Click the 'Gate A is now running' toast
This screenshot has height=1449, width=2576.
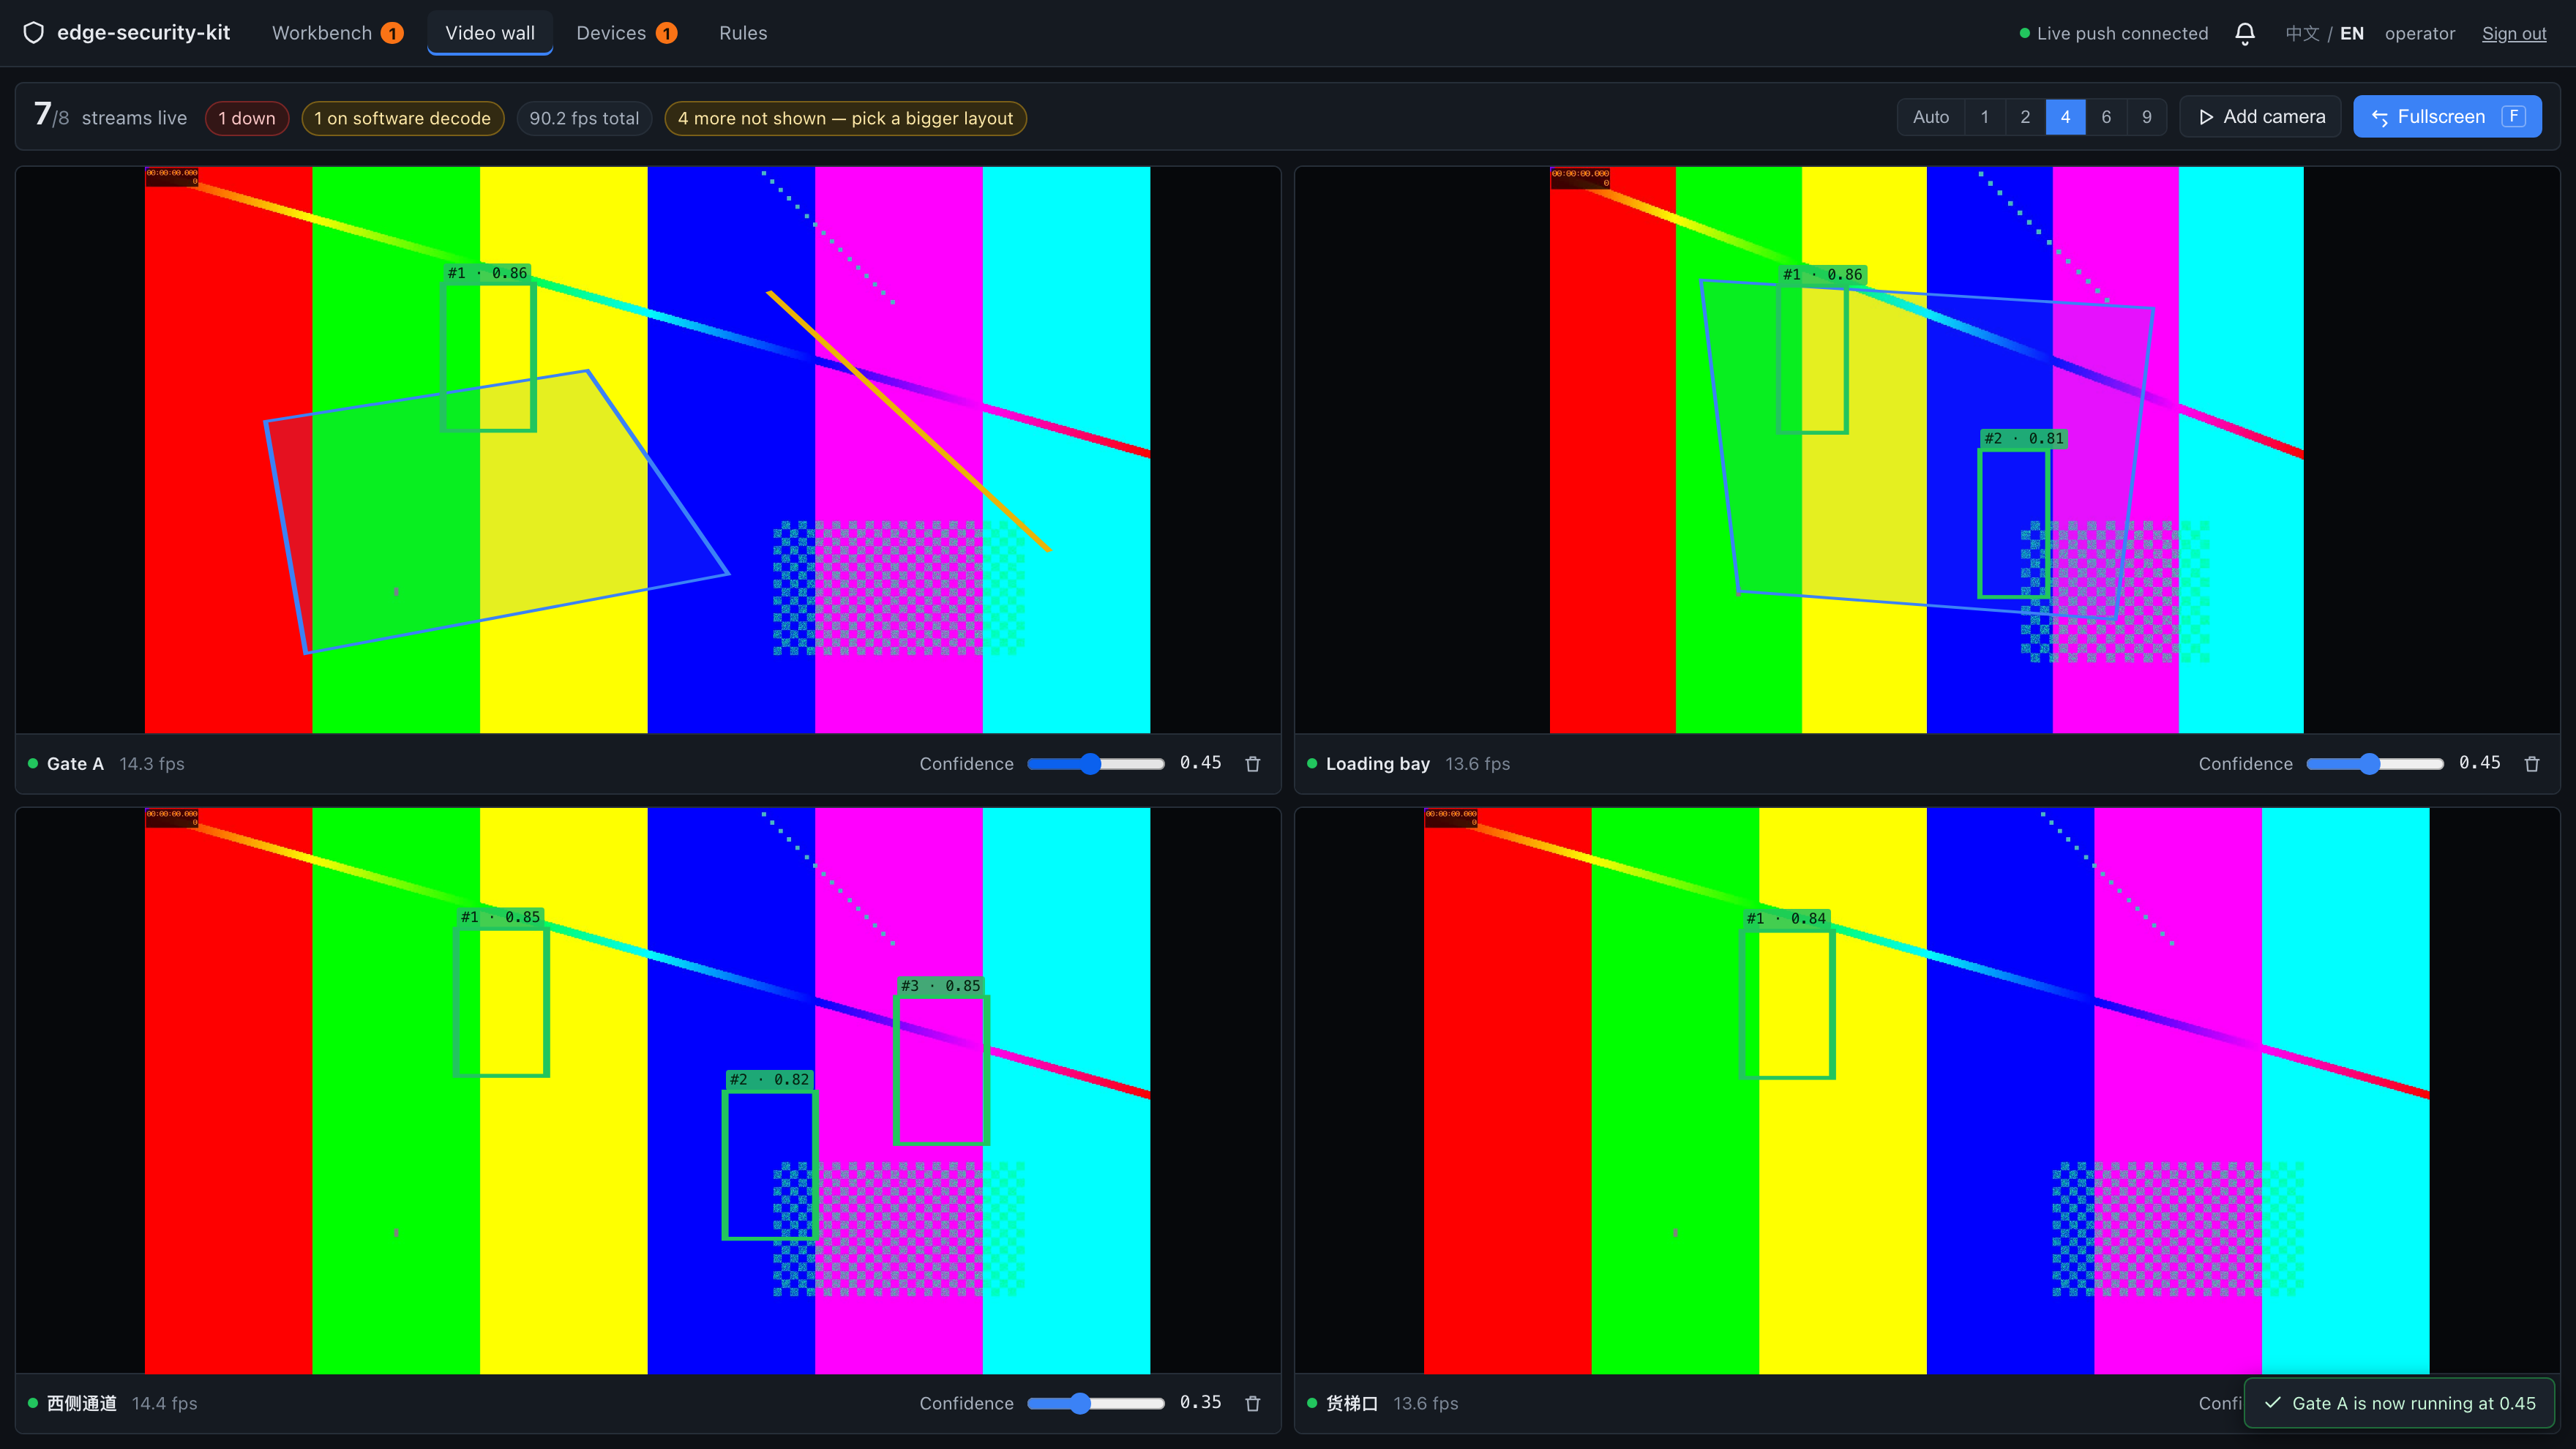point(2400,1403)
